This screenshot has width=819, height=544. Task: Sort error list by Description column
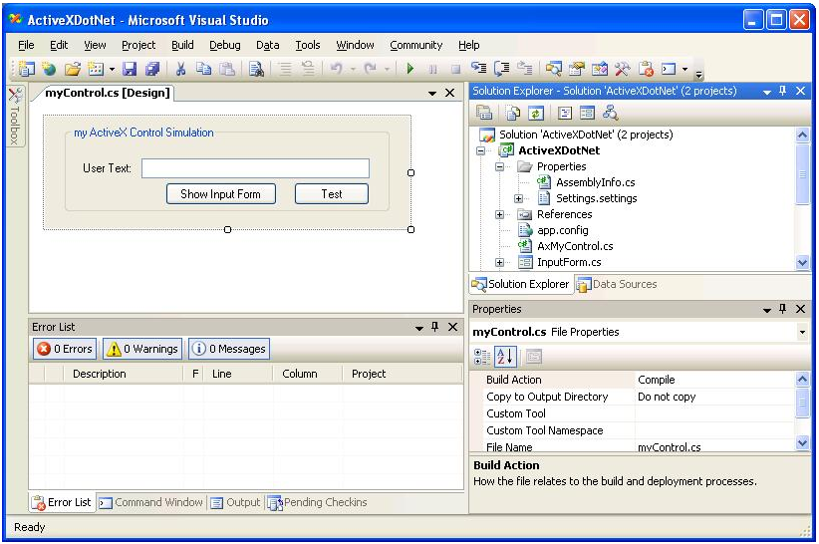tap(124, 374)
